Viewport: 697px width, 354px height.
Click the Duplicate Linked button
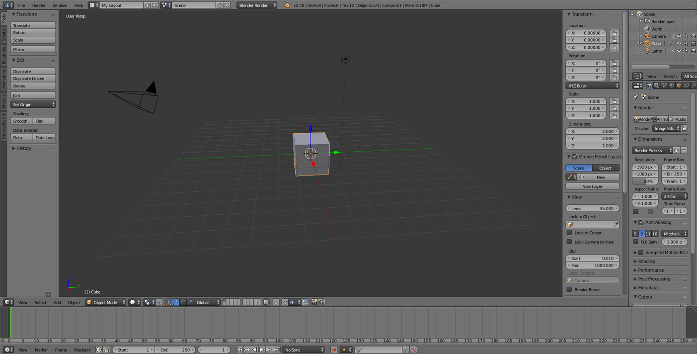[33, 79]
